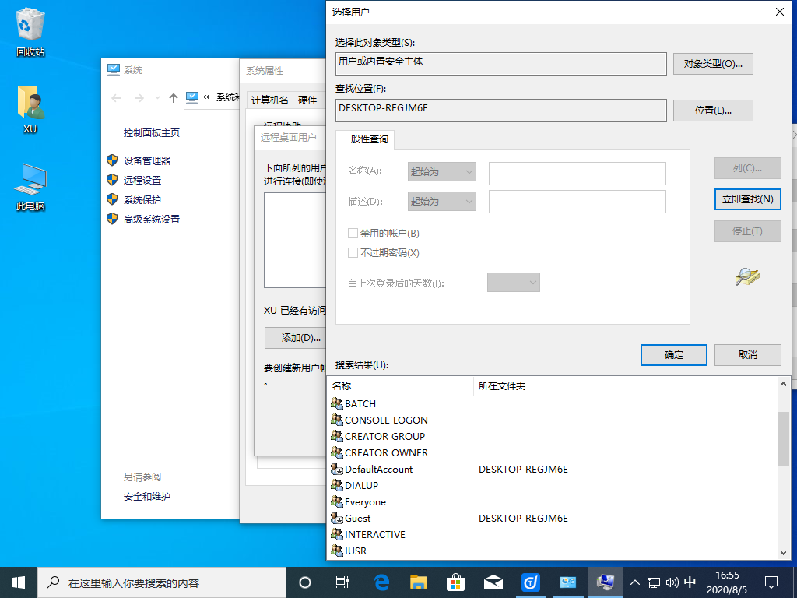Expand the 描述 起始为 dropdown
The width and height of the screenshot is (797, 598).
[x=442, y=202]
